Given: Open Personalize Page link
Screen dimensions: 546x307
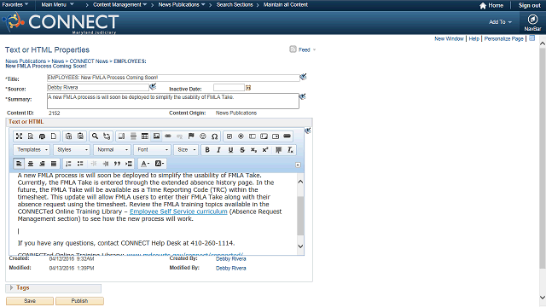Looking at the screenshot, I should point(503,38).
